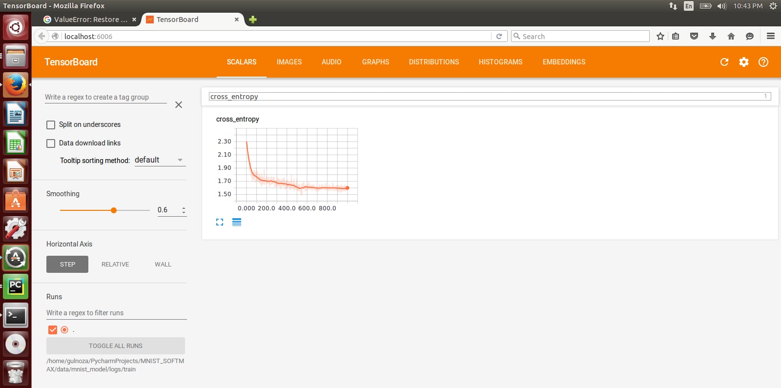This screenshot has width=781, height=388.
Task: Open Terminal from the dock
Action: [16, 316]
